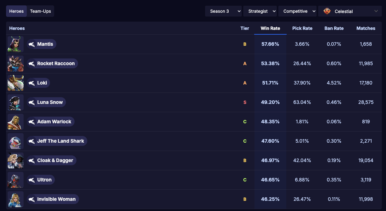Click Luna Snow matches count 28,575
The width and height of the screenshot is (386, 211).
click(366, 102)
